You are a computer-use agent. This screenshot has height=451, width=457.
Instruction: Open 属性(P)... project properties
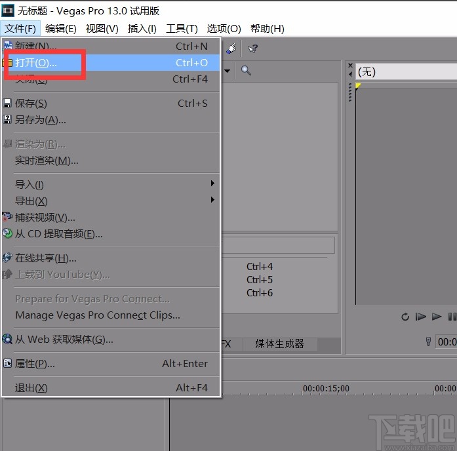pos(111,364)
